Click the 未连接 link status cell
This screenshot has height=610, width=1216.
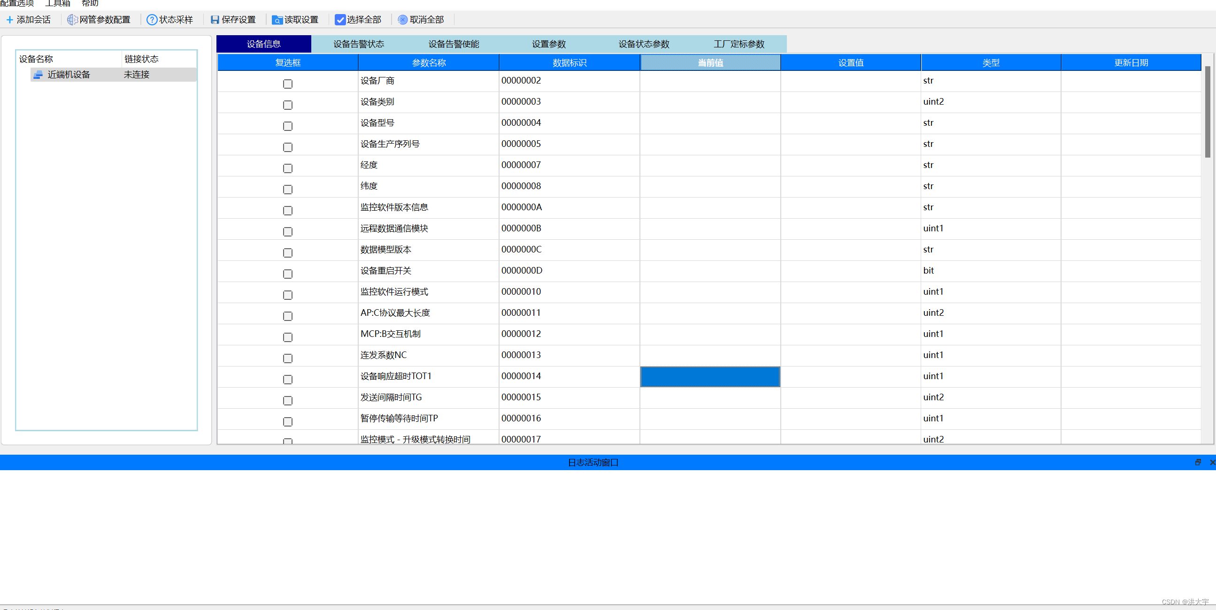tap(137, 75)
